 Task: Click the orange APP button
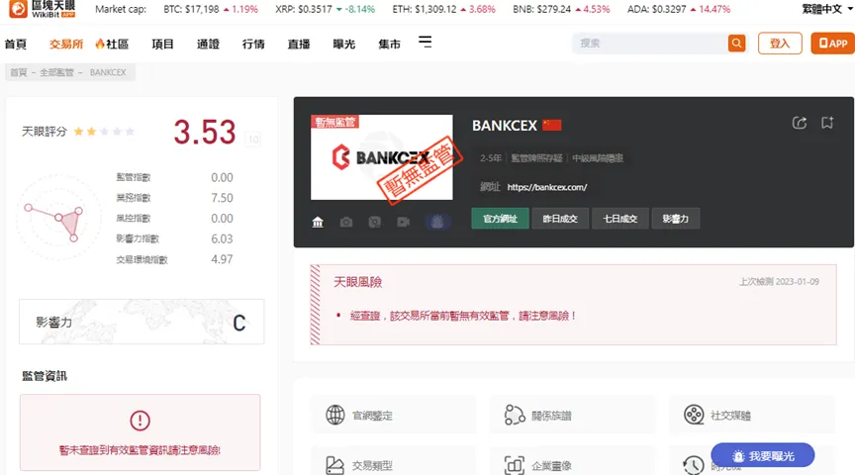(832, 44)
